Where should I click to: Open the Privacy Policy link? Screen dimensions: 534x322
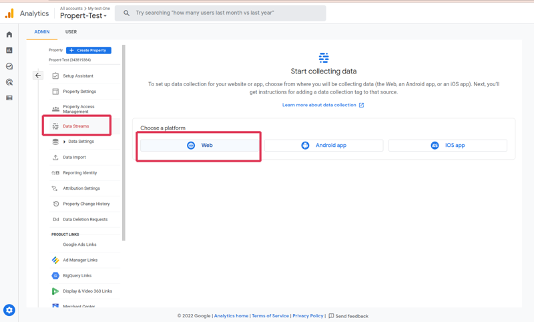pos(308,316)
